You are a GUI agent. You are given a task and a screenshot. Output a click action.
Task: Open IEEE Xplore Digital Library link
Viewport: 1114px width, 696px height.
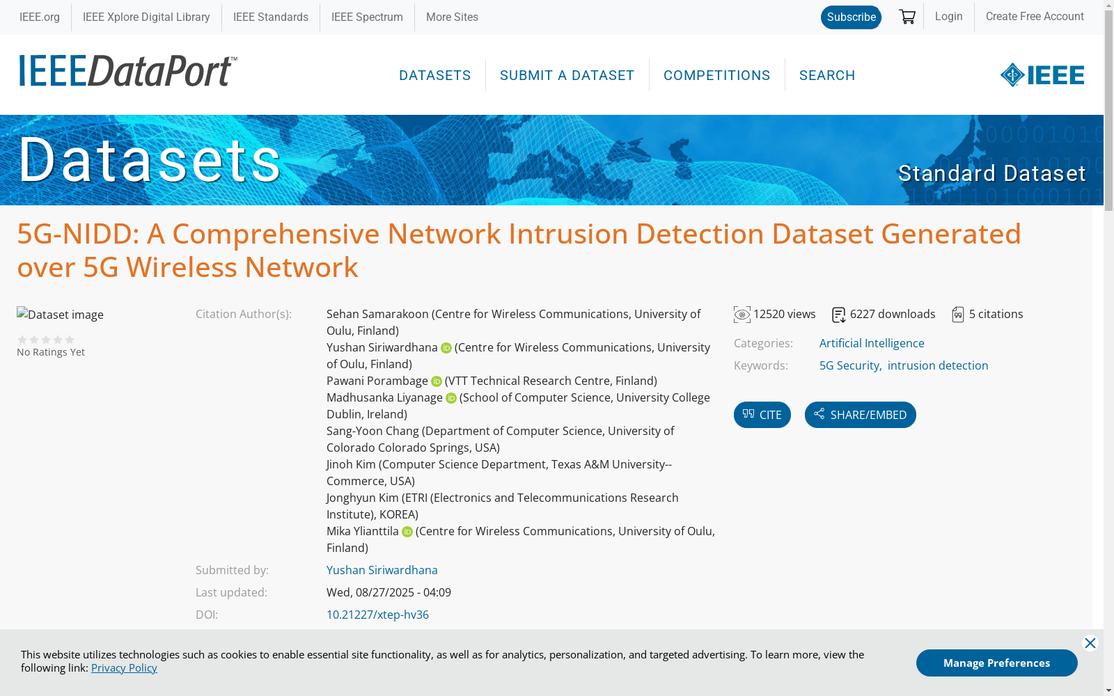pyautogui.click(x=146, y=17)
